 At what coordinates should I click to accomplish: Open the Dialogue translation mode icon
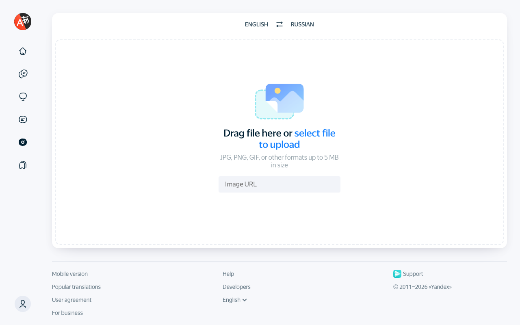[22, 74]
